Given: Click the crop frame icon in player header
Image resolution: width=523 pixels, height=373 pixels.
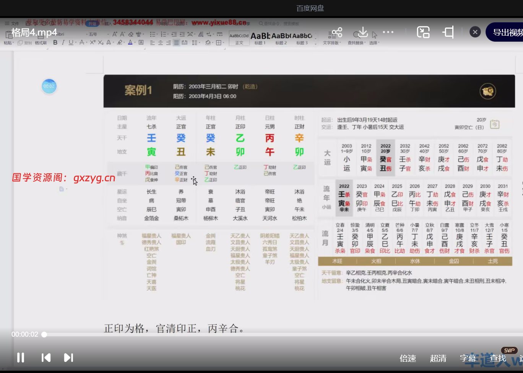Looking at the screenshot, I should pos(448,32).
